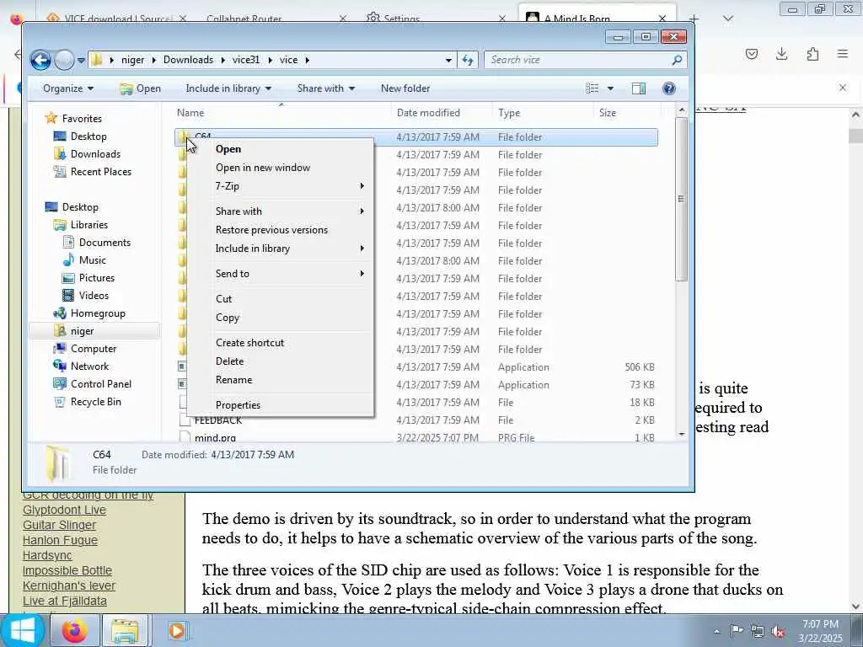The width and height of the screenshot is (863, 647).
Task: Expand the context menu Share with submenu
Action: 281,211
